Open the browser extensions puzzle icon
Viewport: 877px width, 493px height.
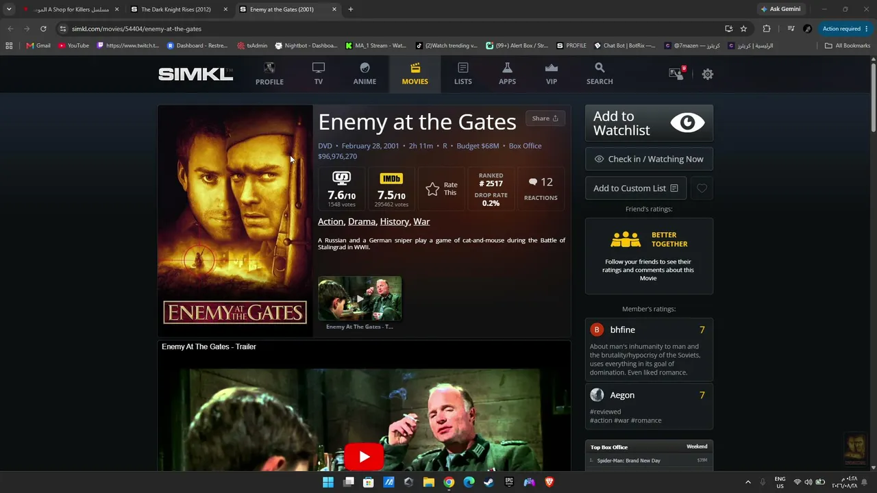tap(767, 29)
